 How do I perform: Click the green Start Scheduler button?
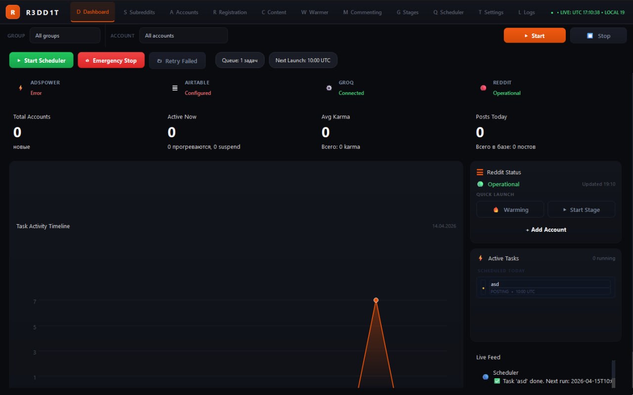coord(42,60)
